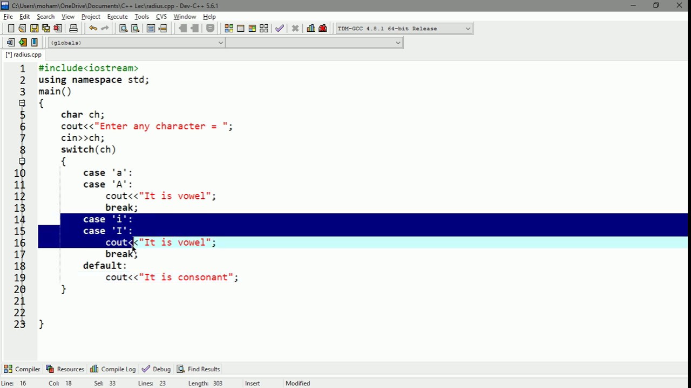Click the 'It is consonant' cout line
This screenshot has width=691, height=388.
tap(172, 277)
